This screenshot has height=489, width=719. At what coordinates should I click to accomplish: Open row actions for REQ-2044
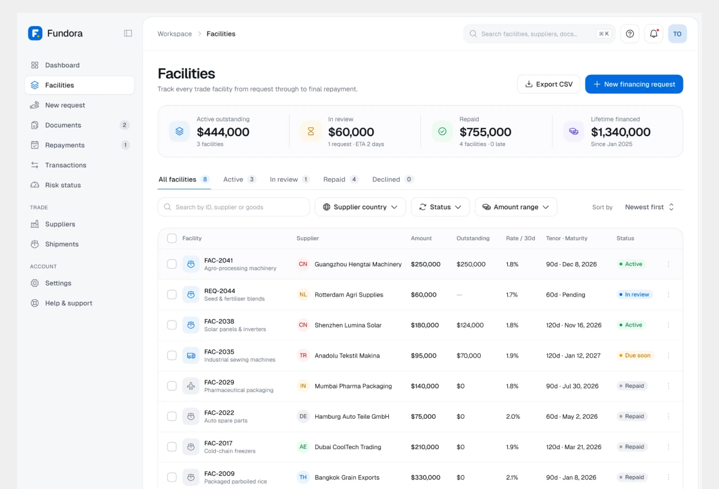click(x=668, y=294)
